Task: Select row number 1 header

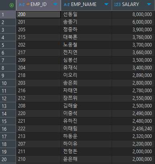Action: 8,14
